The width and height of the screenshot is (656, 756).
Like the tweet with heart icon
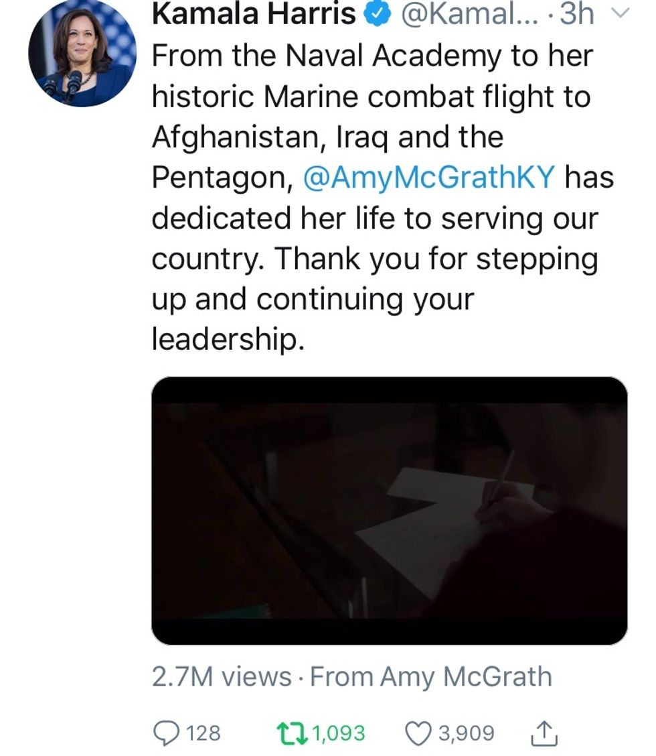click(418, 733)
